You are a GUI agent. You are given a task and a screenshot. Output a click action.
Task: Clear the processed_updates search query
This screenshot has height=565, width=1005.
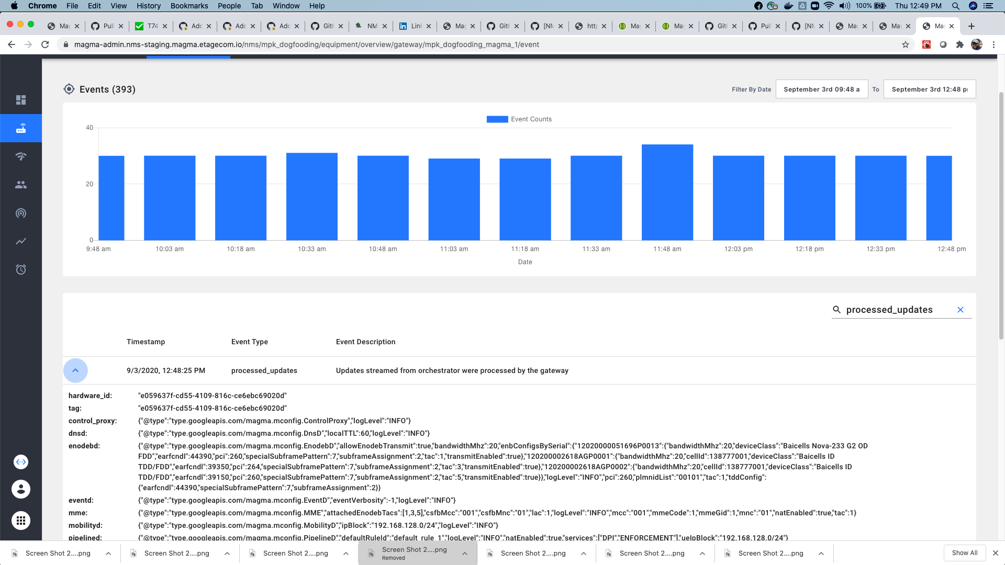961,309
